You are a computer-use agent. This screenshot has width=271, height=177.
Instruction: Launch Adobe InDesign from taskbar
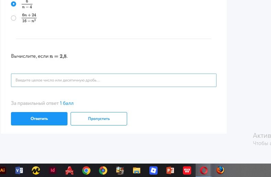click(52, 170)
